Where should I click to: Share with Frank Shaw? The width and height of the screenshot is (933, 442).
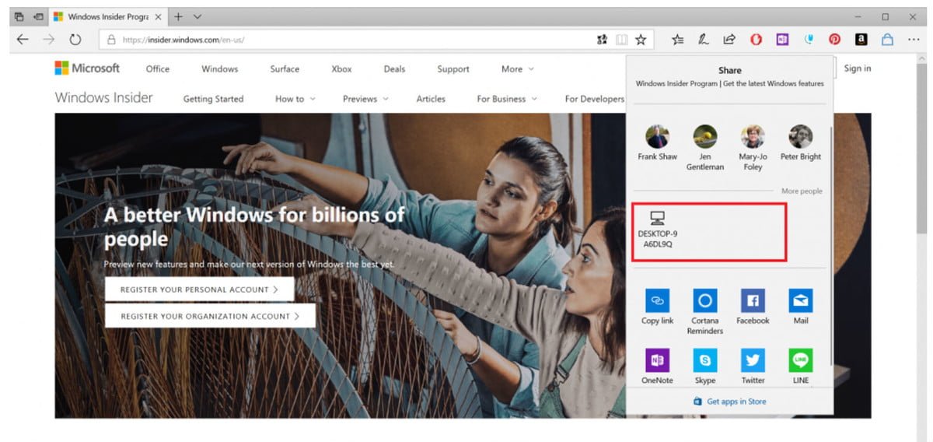[658, 143]
